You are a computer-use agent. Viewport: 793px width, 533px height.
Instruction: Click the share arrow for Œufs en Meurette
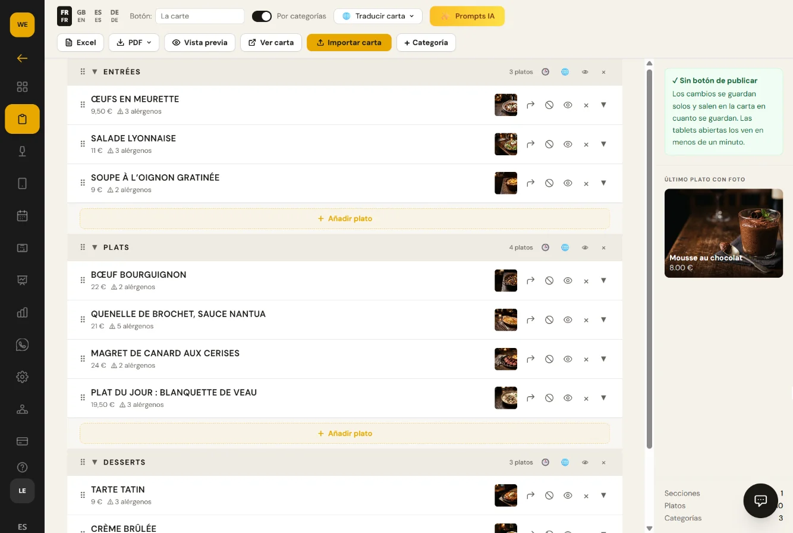point(530,105)
